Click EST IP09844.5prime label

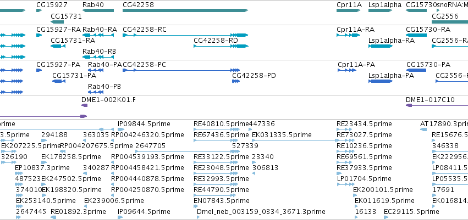tap(144, 124)
